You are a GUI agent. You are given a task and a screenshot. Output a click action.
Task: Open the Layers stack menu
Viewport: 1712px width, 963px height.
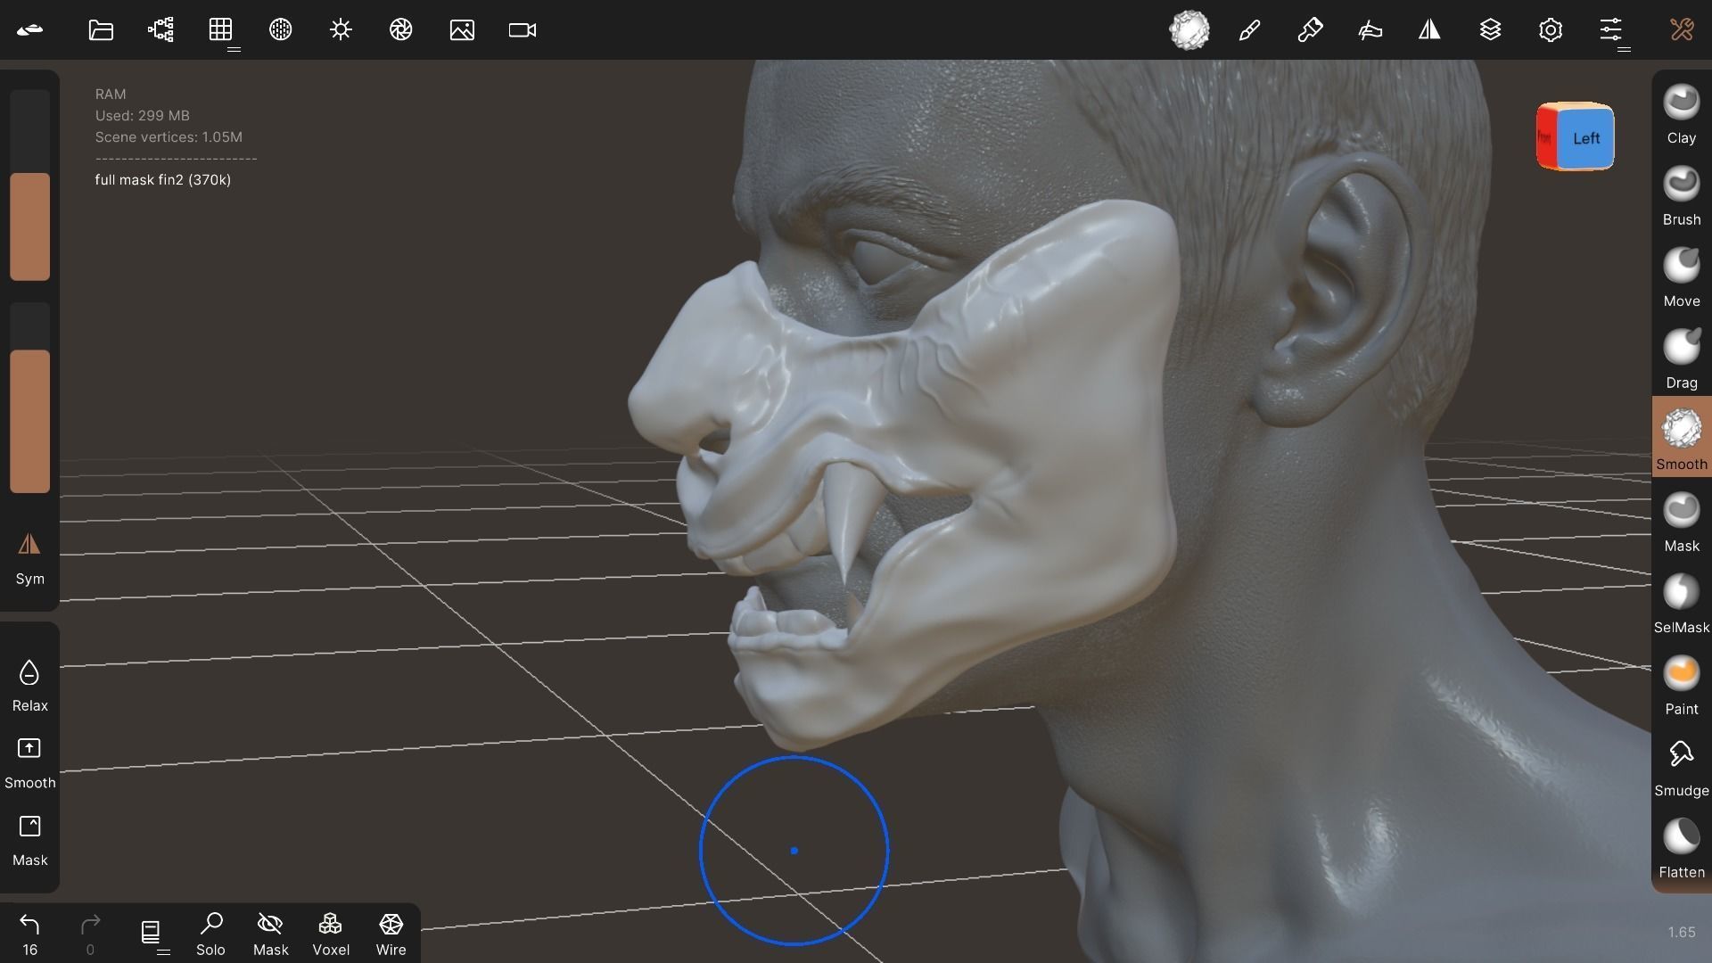point(1490,29)
